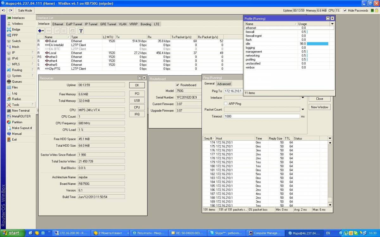Click the Start button on the taskbar
The width and height of the screenshot is (380, 237).
tap(13, 233)
